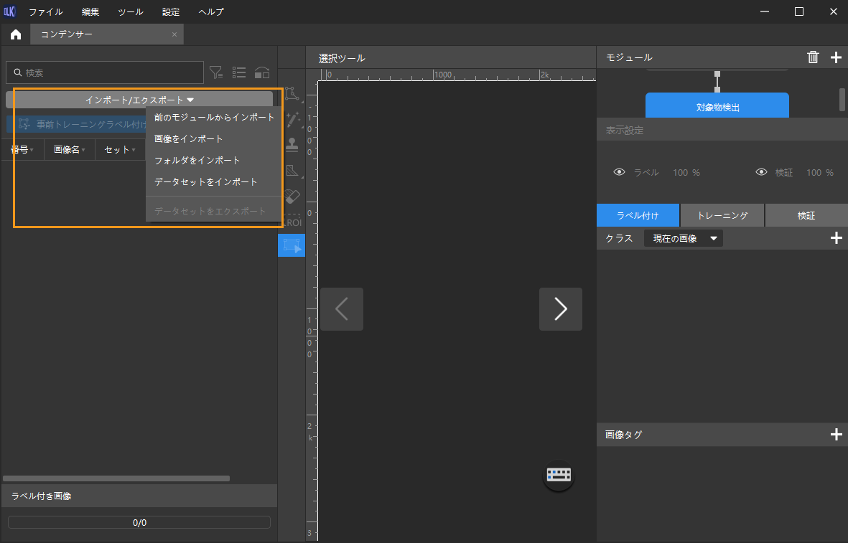This screenshot has height=543, width=848.
Task: Delete module with the trash icon
Action: 813,57
